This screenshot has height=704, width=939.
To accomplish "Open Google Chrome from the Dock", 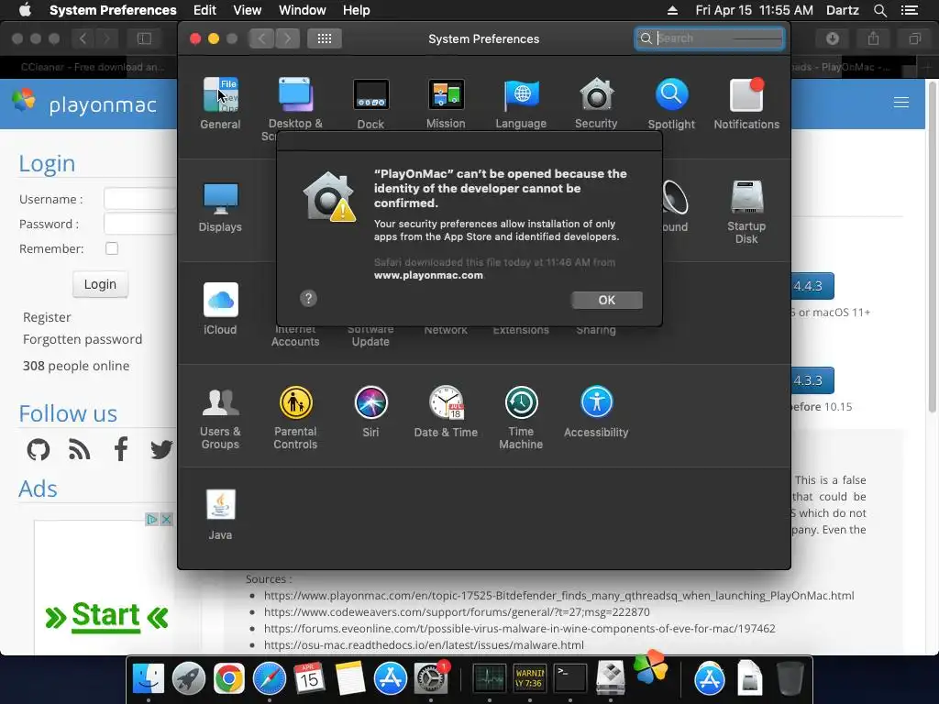I will [228, 679].
